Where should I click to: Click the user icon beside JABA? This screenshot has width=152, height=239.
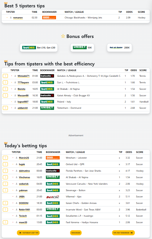(x=17, y=197)
